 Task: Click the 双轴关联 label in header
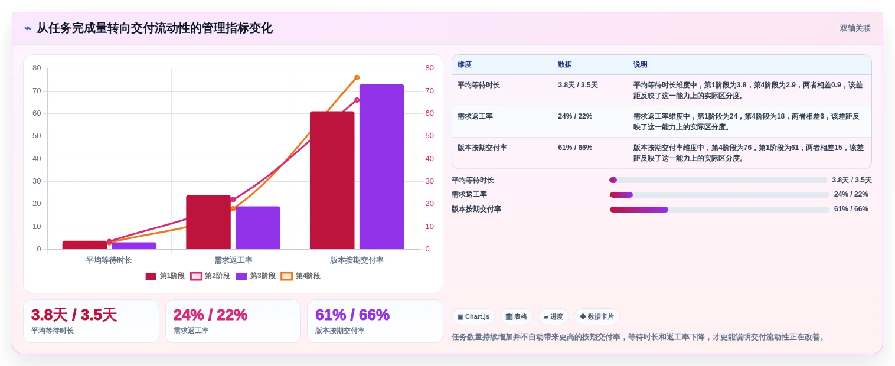pos(855,28)
